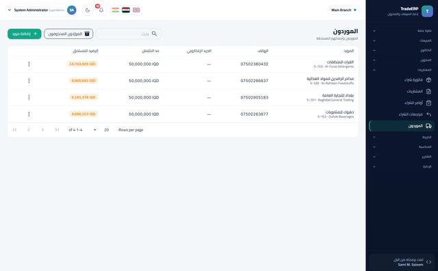438x271 pixels.
Task: Click phone number 07502905183
Action: (254, 97)
